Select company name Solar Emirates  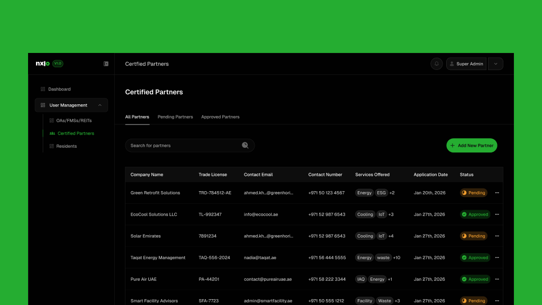(146, 236)
